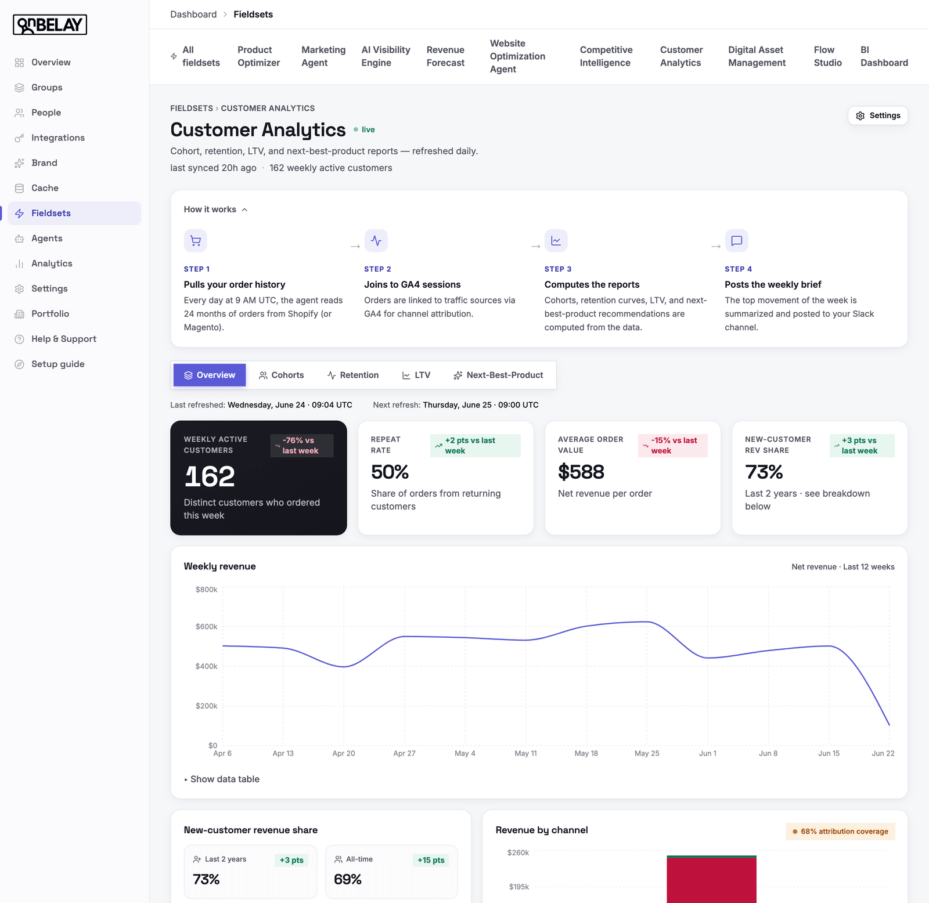
Task: Click the Cache database icon
Action: tap(19, 188)
